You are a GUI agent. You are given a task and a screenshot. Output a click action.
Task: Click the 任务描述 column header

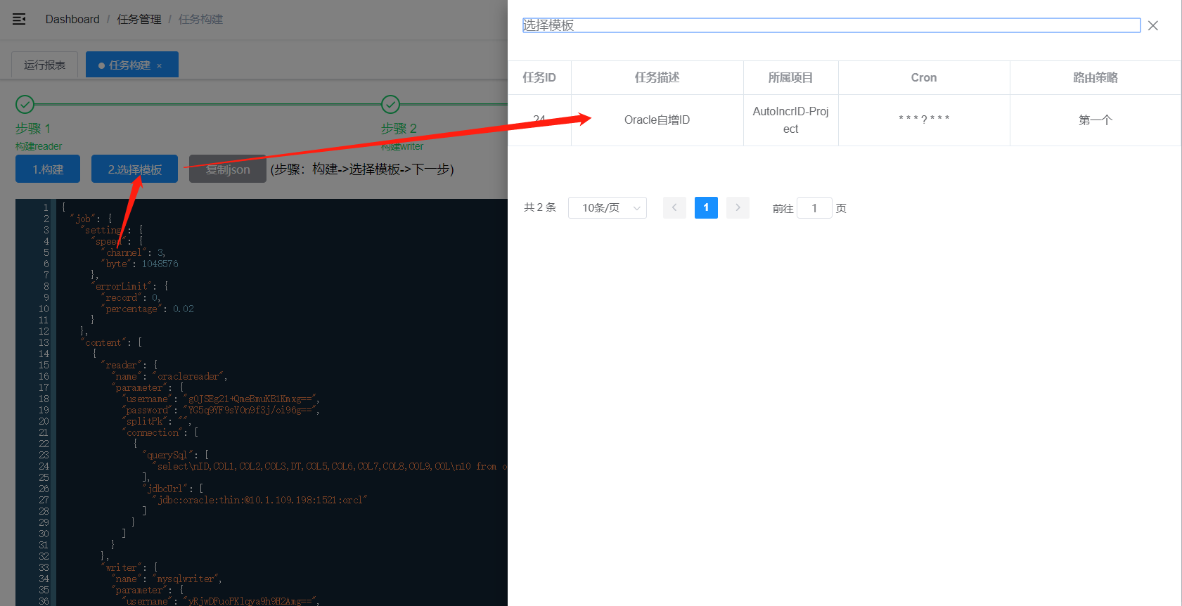click(657, 77)
